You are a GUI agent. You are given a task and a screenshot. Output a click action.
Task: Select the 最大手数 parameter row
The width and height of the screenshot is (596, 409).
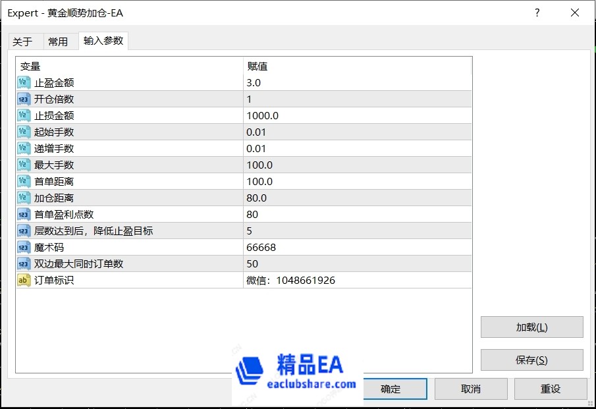(132, 165)
